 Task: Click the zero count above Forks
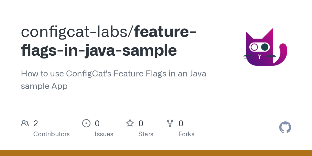pyautogui.click(x=181, y=123)
